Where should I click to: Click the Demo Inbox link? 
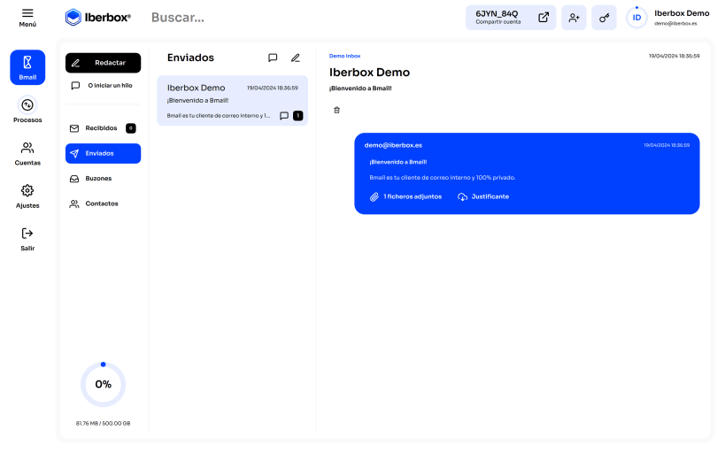tap(344, 56)
